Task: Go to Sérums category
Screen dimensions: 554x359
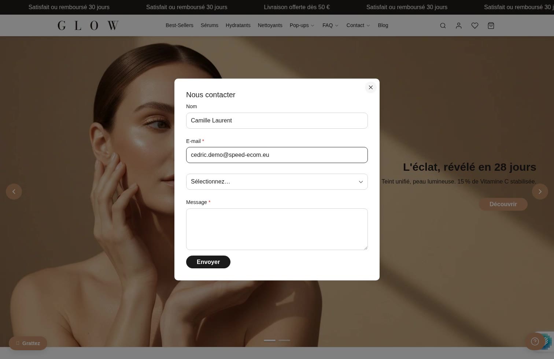Action: pos(210,25)
